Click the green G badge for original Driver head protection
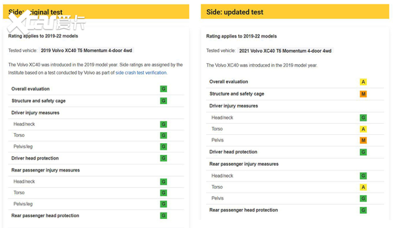This screenshot has height=228, width=393. pyautogui.click(x=164, y=158)
